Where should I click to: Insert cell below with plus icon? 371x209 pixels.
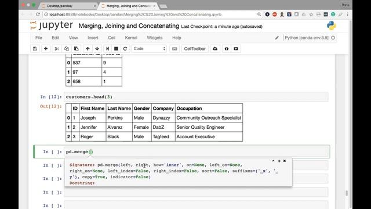pos(46,49)
